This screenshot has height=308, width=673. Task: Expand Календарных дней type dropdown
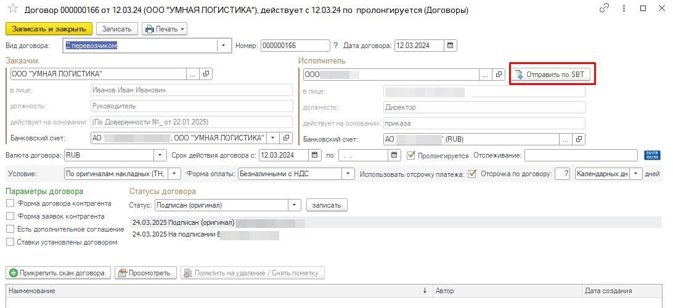pyautogui.click(x=635, y=174)
